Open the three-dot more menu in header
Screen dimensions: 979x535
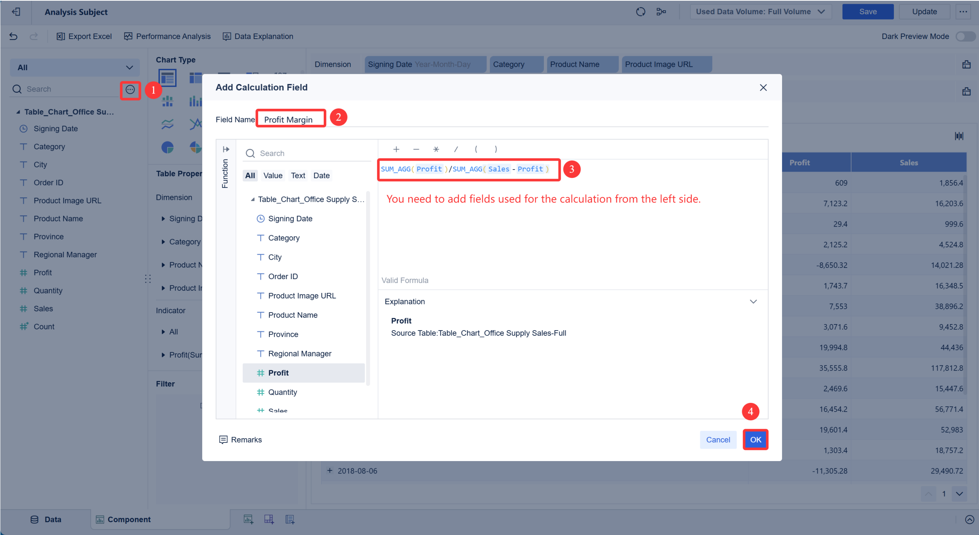963,12
